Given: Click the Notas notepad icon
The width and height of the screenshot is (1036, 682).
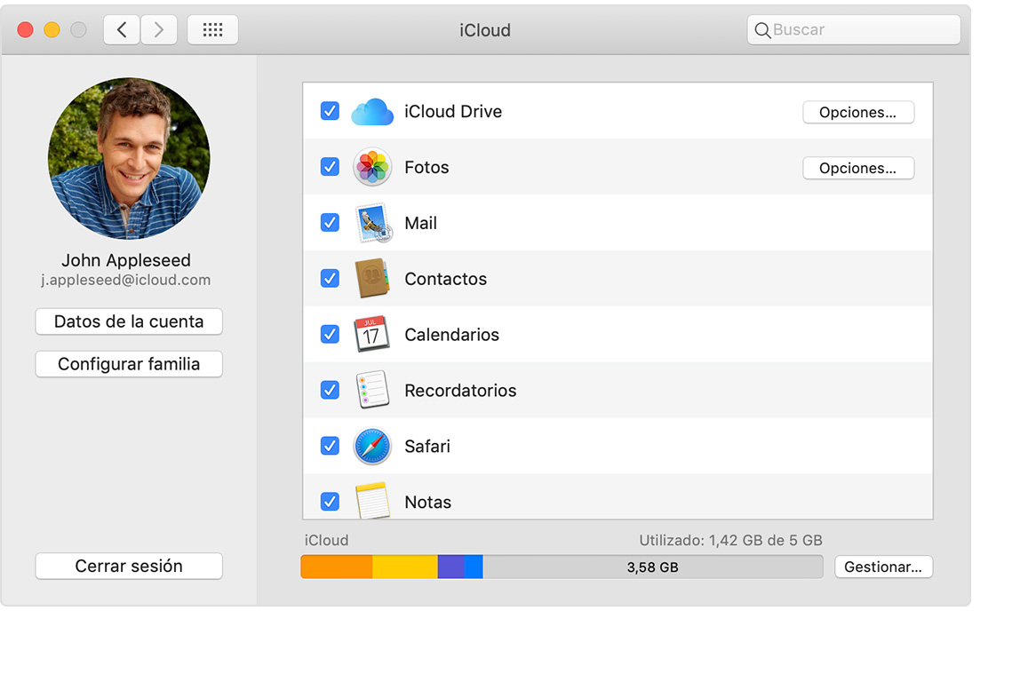Looking at the screenshot, I should (372, 501).
